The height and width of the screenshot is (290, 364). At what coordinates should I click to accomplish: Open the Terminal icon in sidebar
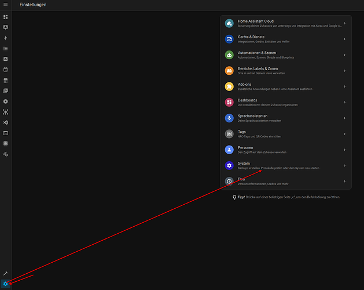click(x=6, y=133)
